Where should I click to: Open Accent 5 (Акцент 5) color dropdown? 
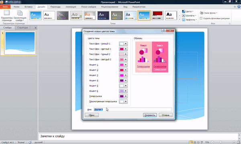tap(123, 86)
